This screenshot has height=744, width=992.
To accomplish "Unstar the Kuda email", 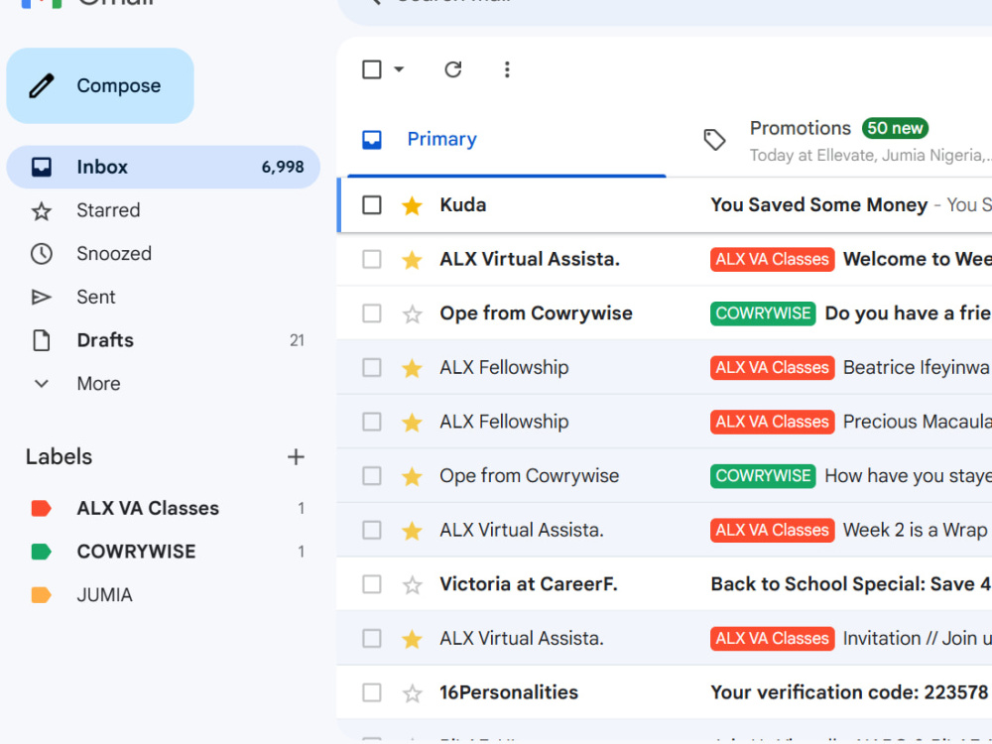I will (x=413, y=205).
